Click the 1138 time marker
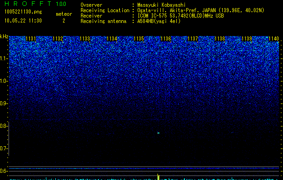The width and height of the screenshot is (283, 180). 220,39
